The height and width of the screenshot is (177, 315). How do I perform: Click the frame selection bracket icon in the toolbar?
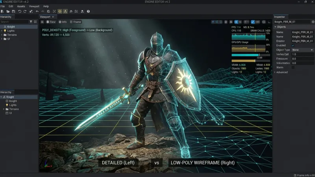click(x=54, y=11)
